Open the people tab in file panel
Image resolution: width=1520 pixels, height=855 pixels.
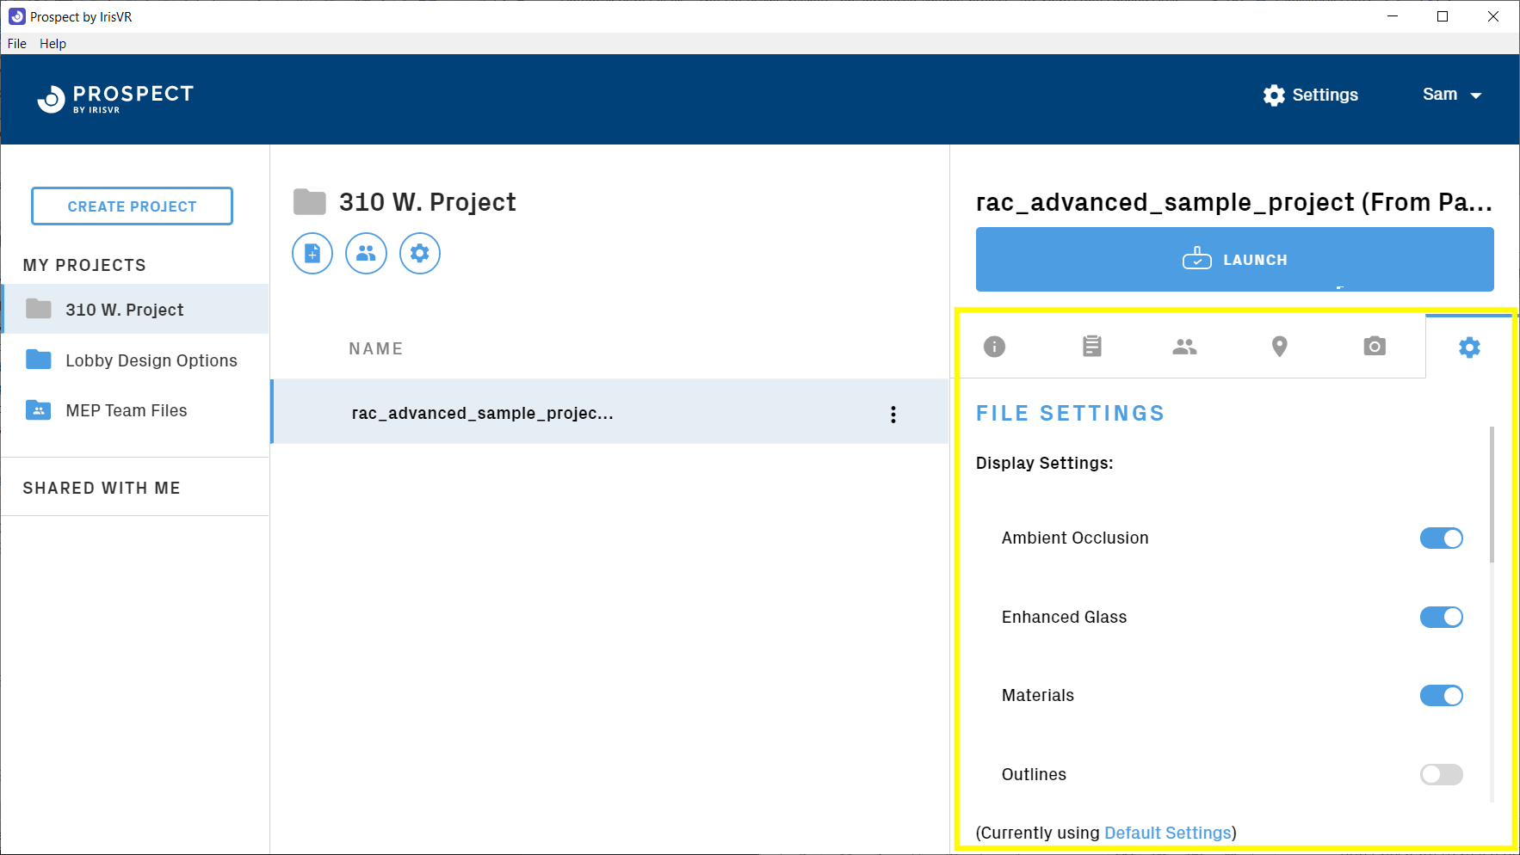[1184, 347]
